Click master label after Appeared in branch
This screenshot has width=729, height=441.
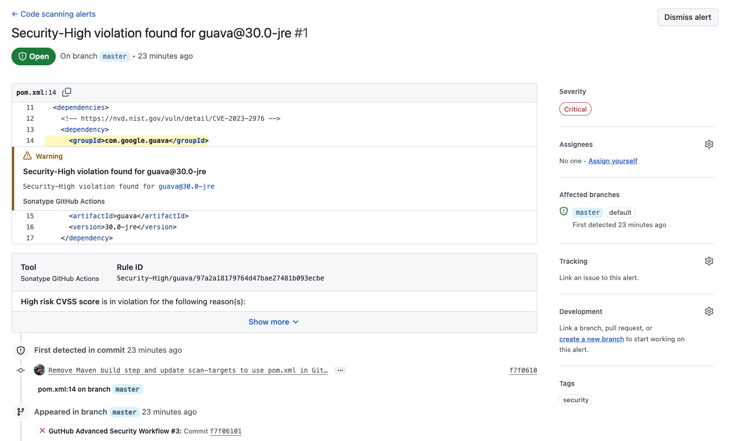[124, 412]
